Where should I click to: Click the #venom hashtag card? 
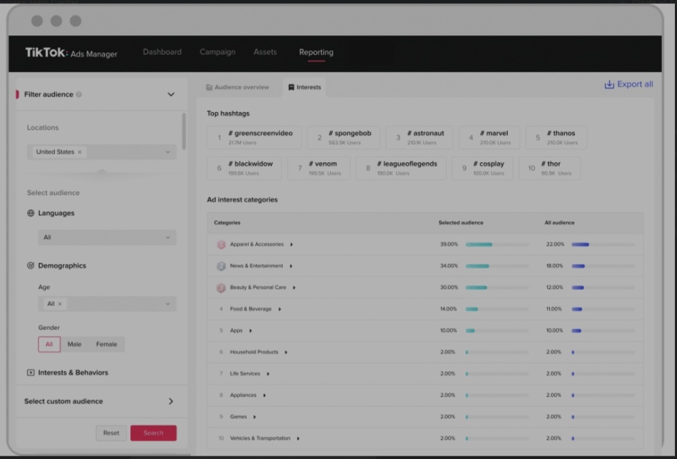point(319,168)
